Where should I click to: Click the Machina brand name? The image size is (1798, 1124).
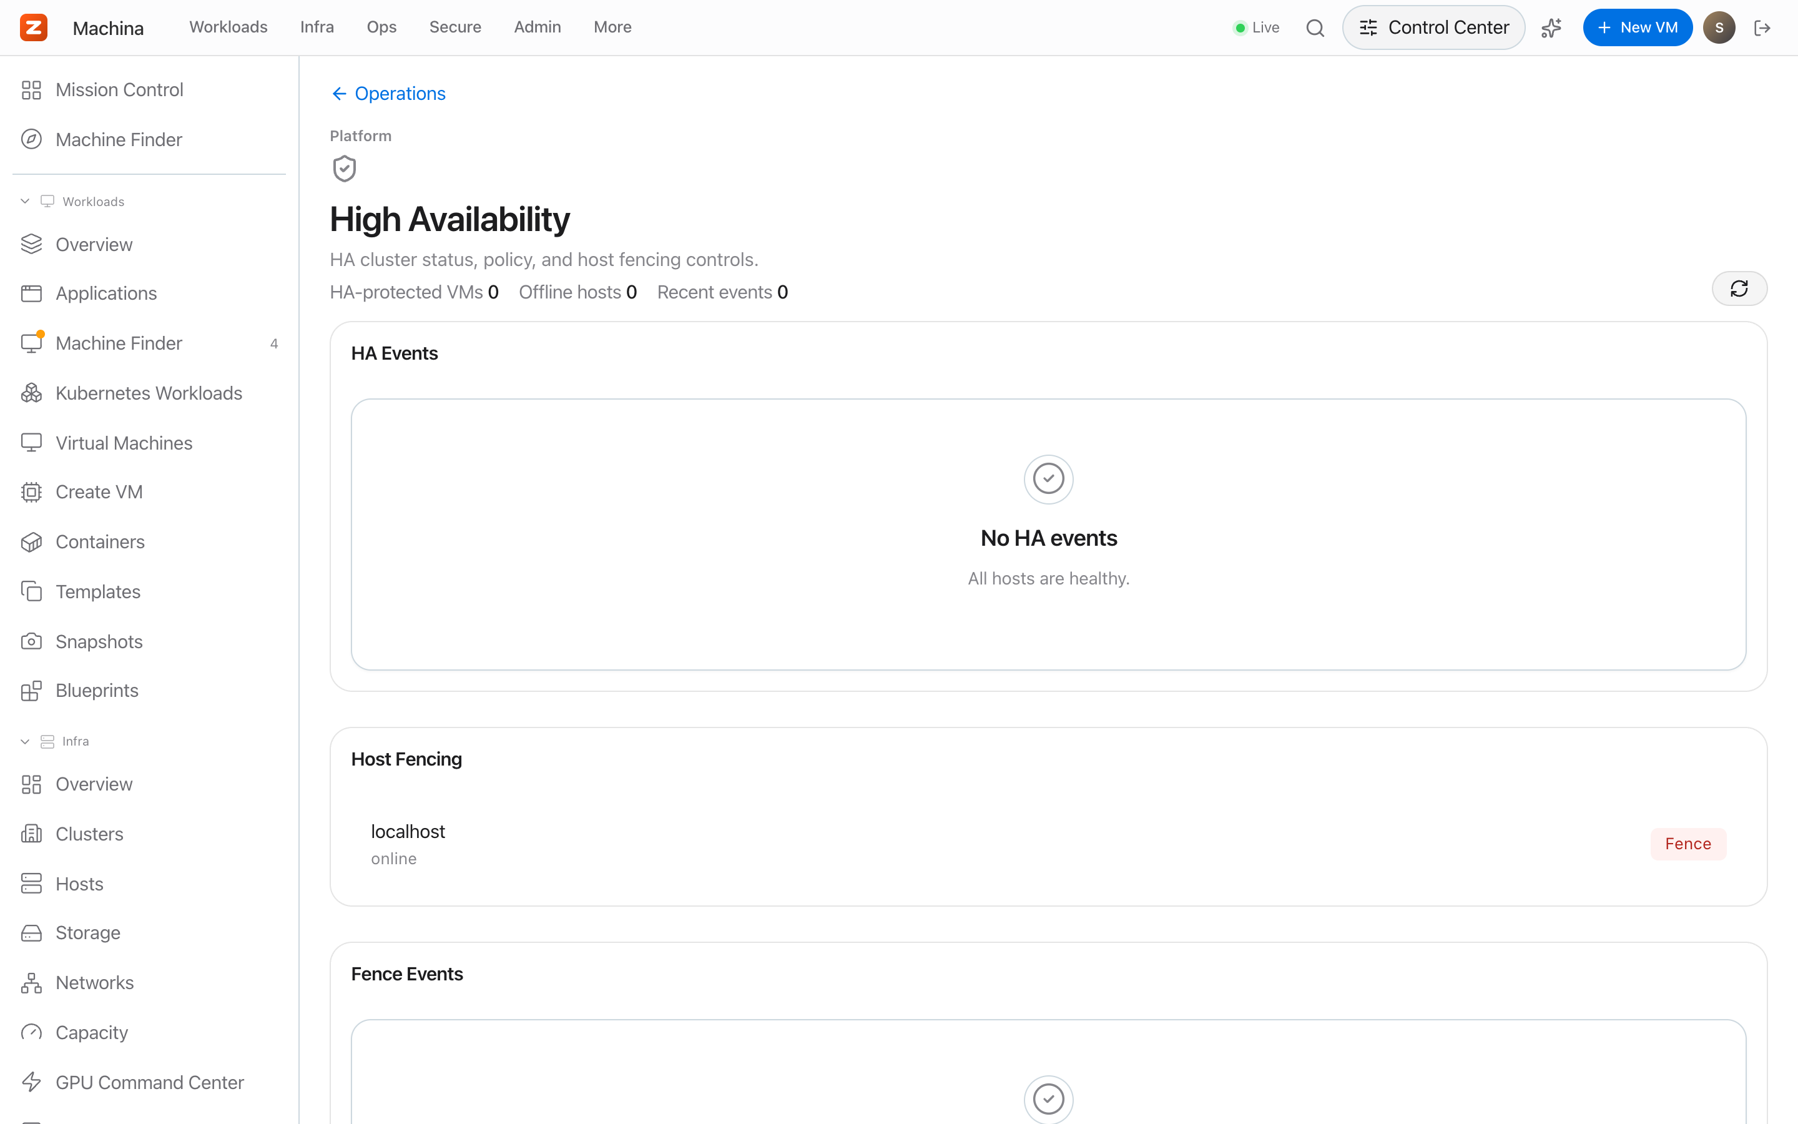point(109,28)
